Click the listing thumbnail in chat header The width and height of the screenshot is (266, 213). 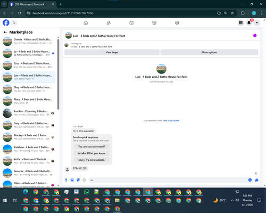[69, 36]
